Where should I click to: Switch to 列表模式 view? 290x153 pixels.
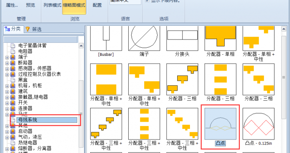click(52, 5)
